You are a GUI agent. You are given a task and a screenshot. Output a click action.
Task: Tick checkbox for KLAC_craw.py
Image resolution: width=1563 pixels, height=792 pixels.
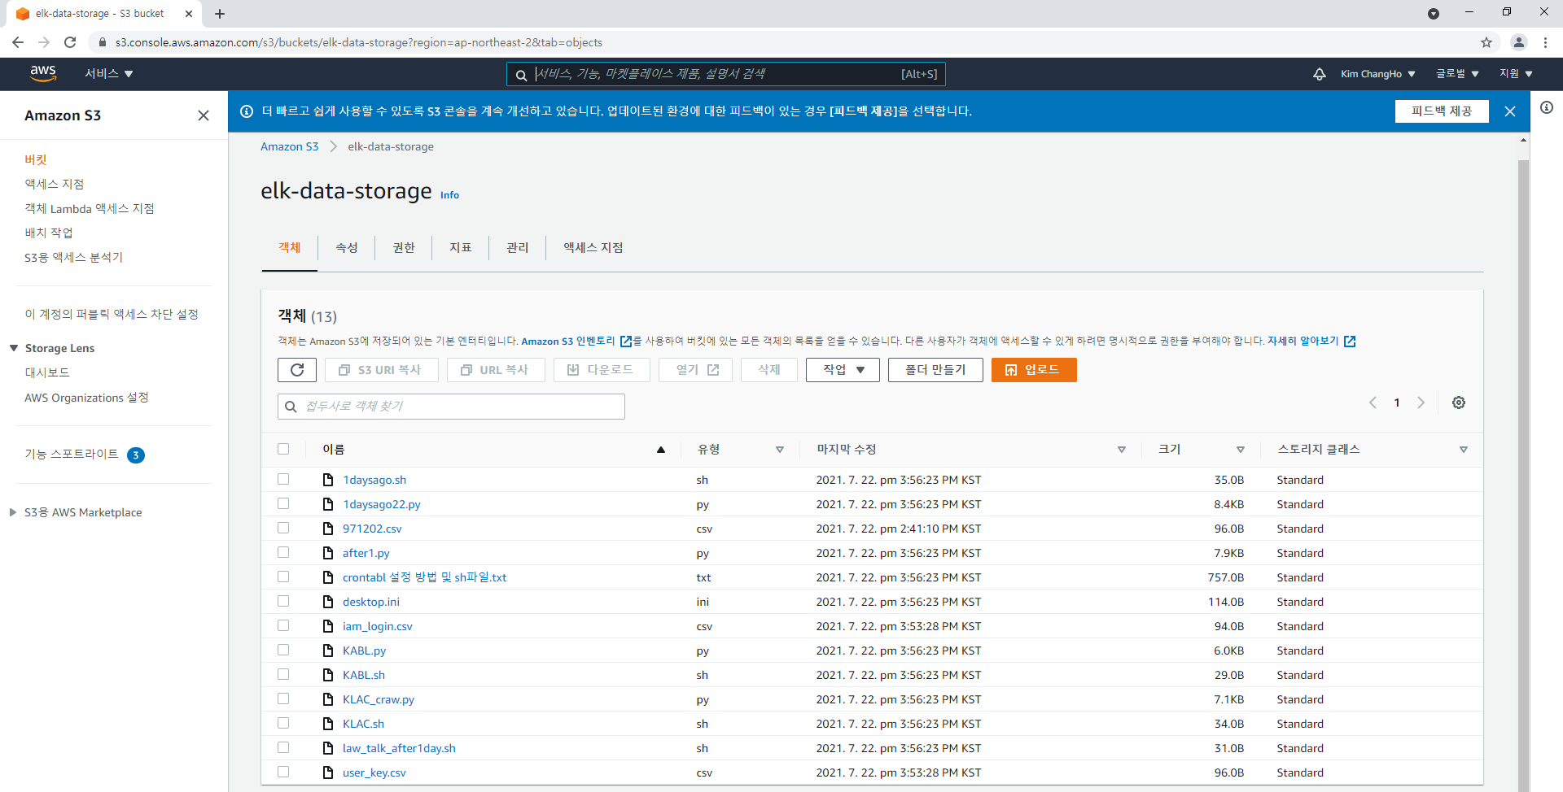(283, 698)
